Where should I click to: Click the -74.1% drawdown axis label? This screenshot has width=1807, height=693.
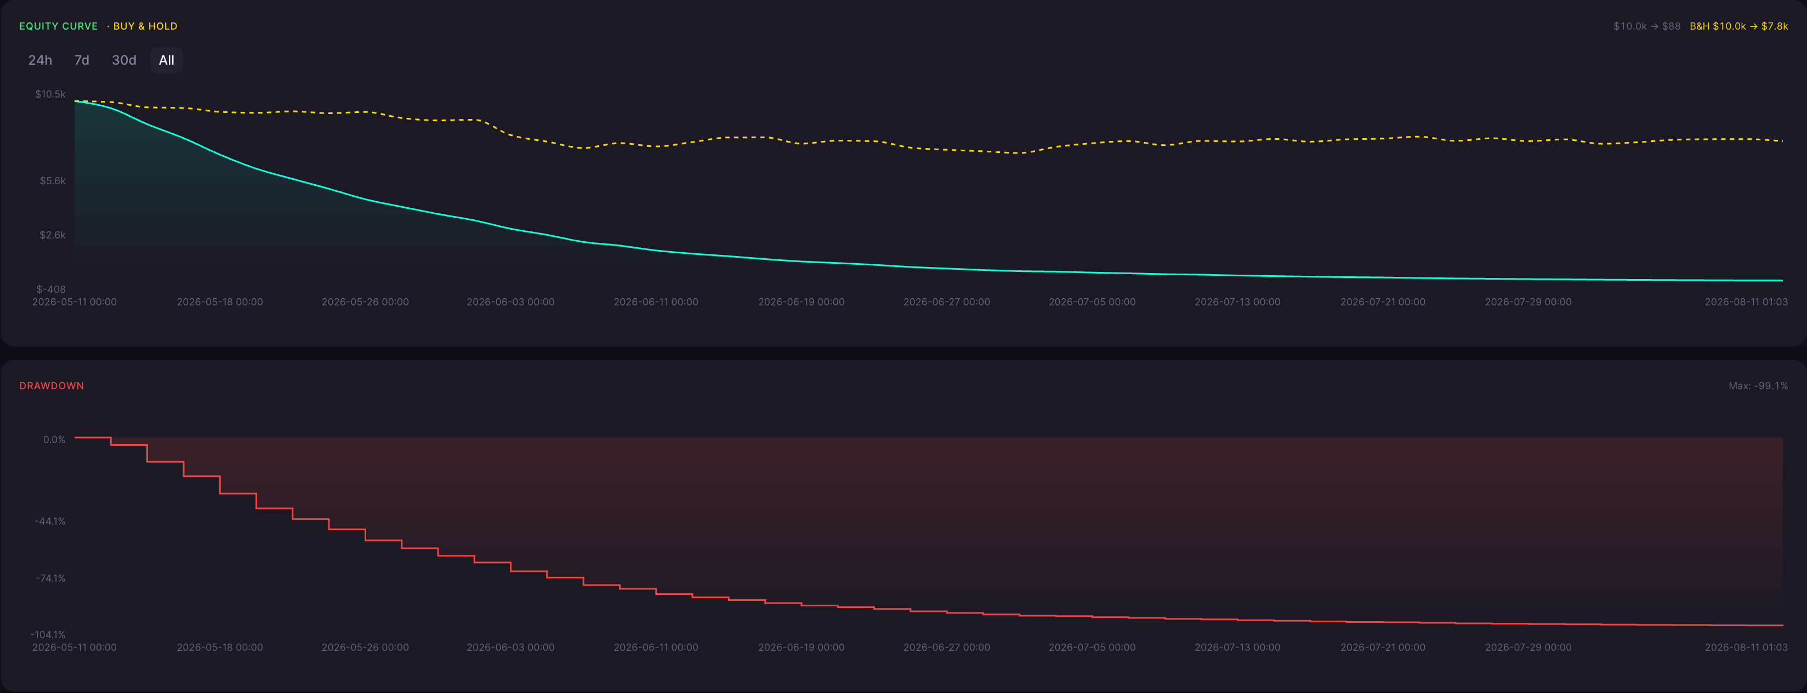click(x=50, y=578)
